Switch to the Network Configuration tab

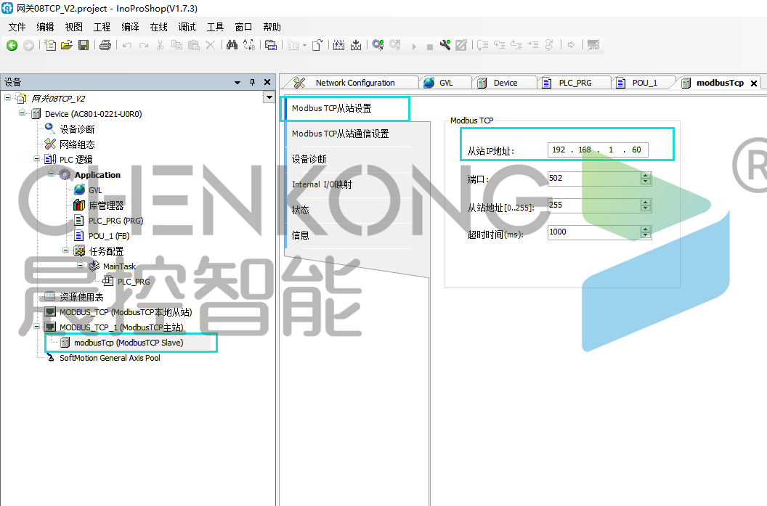(354, 83)
